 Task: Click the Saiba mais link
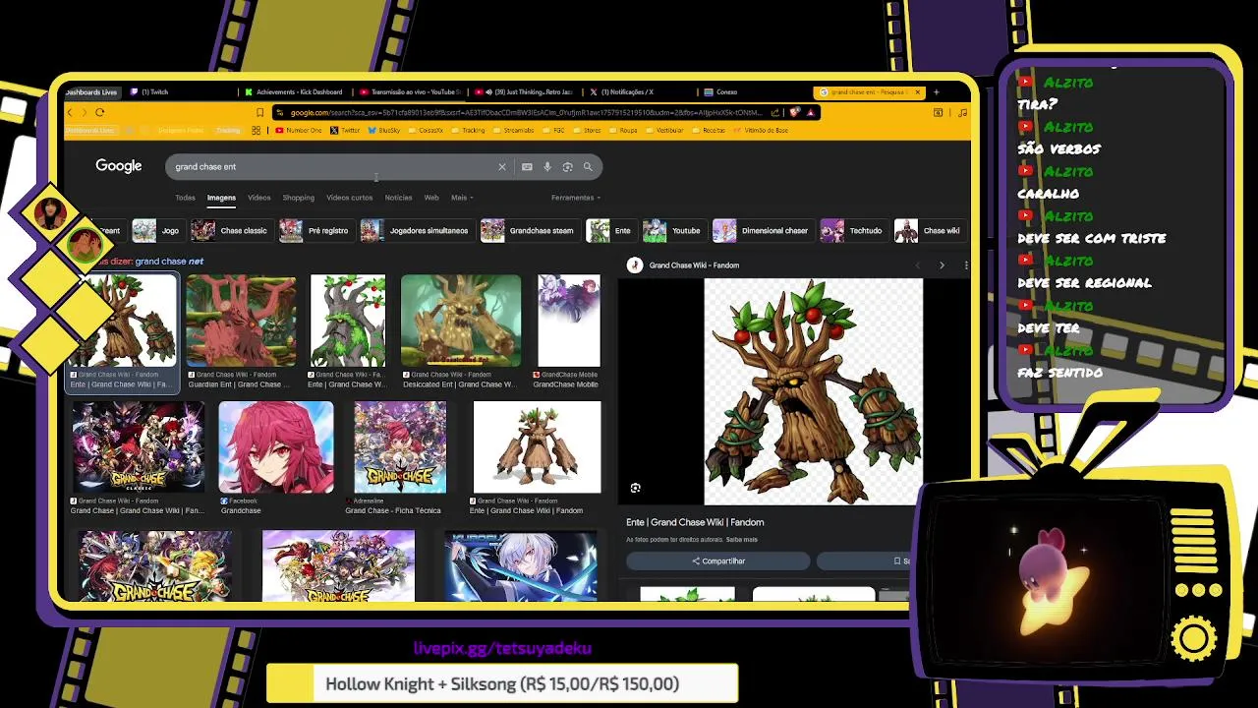[x=742, y=540]
